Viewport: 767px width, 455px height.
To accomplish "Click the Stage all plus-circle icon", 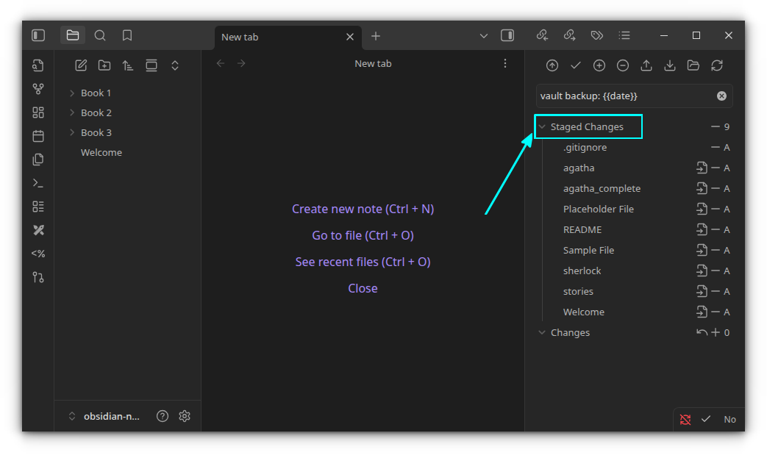I will pos(599,65).
